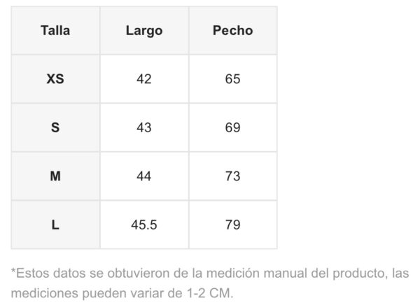This screenshot has height=305, width=420.
Task: Click the Largo column header
Action: (144, 31)
